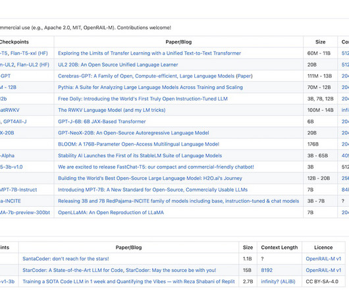The width and height of the screenshot is (349, 291).
Task: Open the SantaCoder don't reach for the stars link
Action: point(66,259)
